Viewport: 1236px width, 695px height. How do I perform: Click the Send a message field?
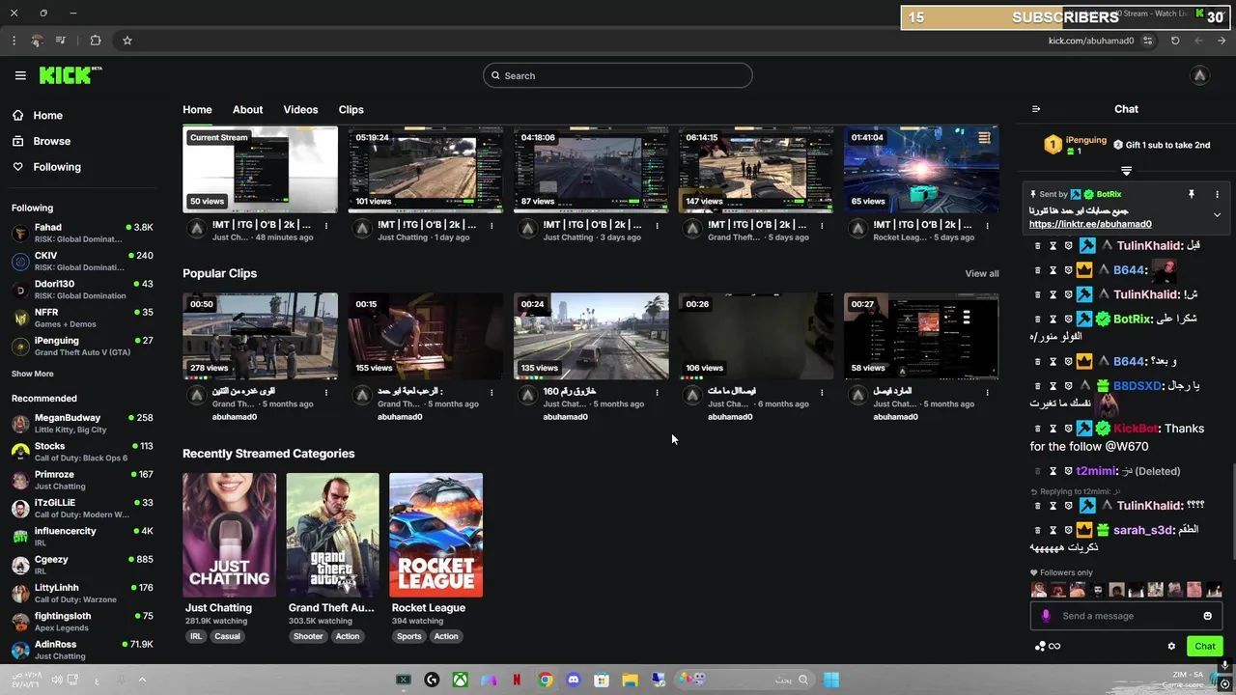pyautogui.click(x=1125, y=616)
